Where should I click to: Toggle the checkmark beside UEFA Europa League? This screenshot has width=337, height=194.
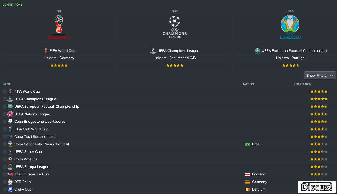click(5, 167)
